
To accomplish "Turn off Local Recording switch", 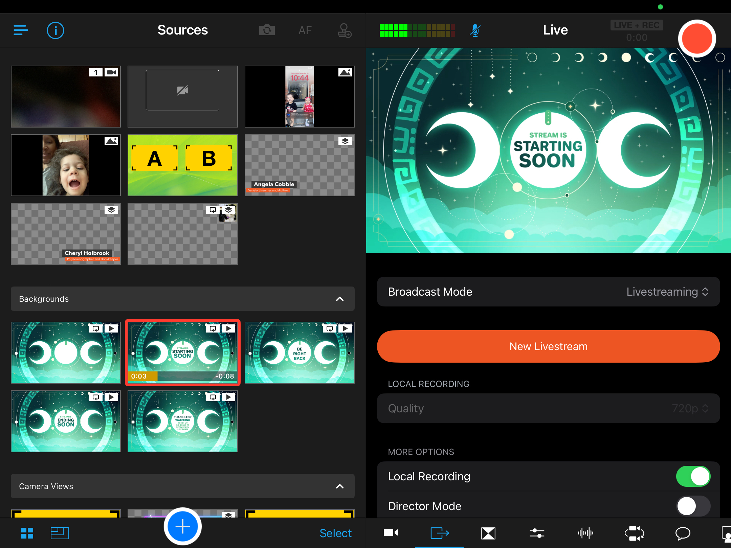I will [693, 476].
